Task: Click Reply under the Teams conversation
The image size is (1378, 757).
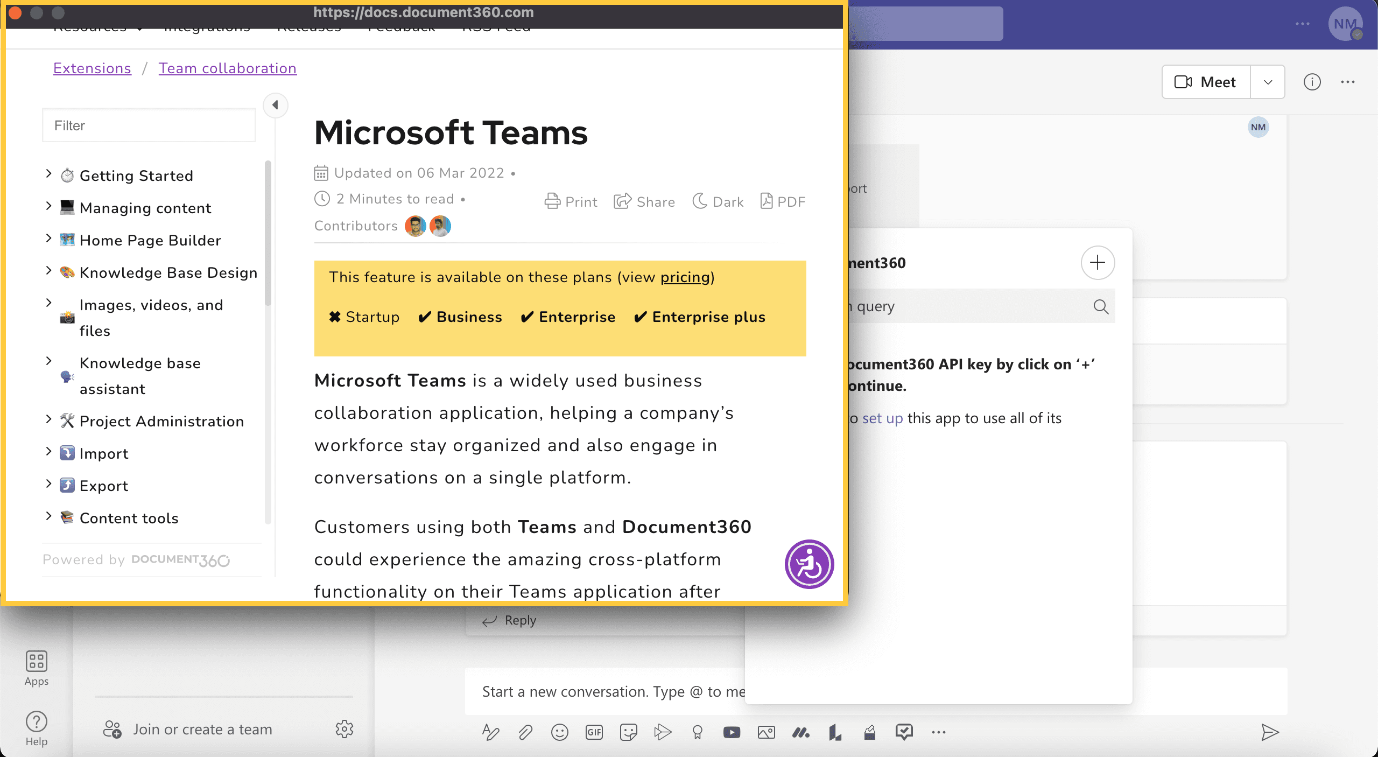Action: coord(509,620)
